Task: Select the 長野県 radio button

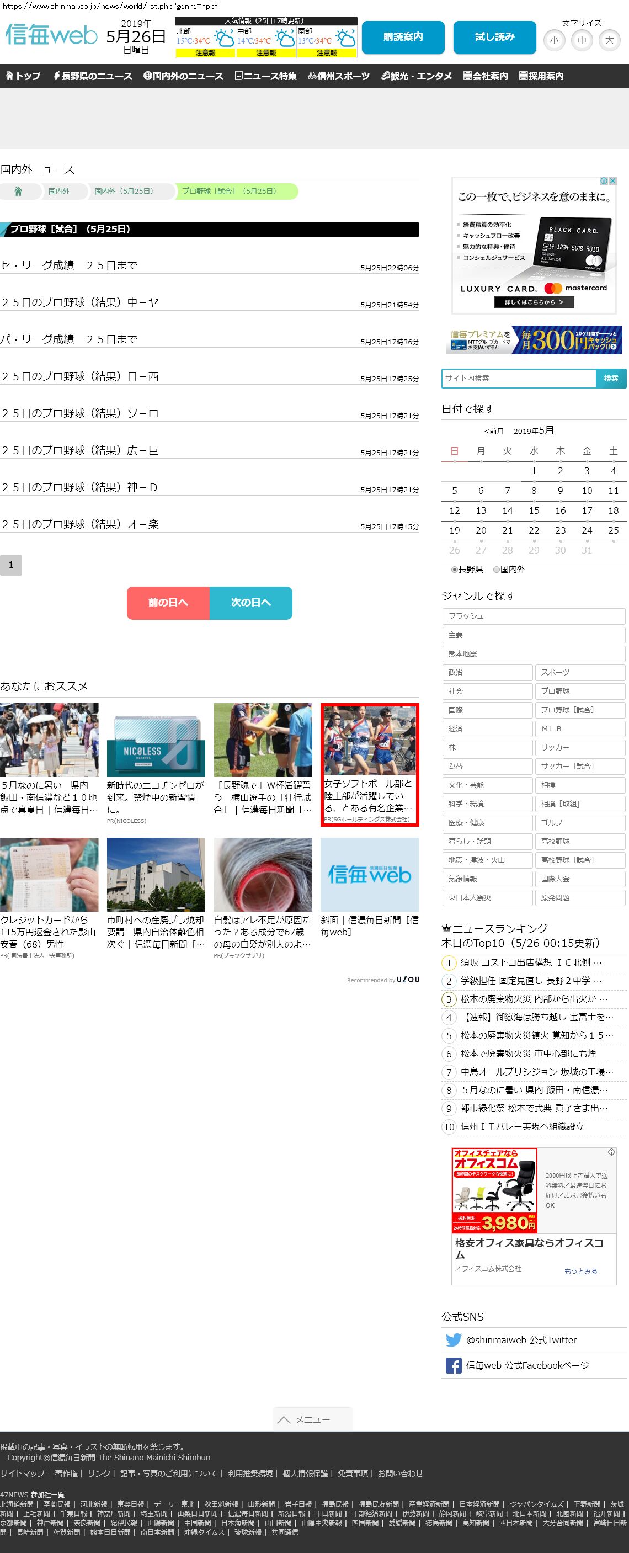Action: [454, 569]
